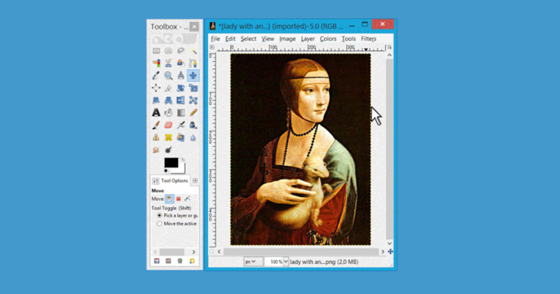The image size is (560, 294).
Task: Open the Colors menu
Action: (328, 39)
